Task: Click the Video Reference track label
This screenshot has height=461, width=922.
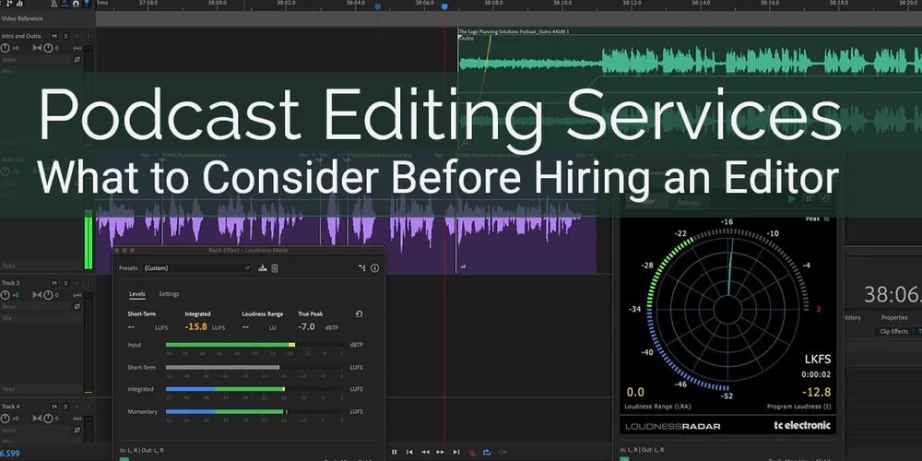Action: (22, 18)
